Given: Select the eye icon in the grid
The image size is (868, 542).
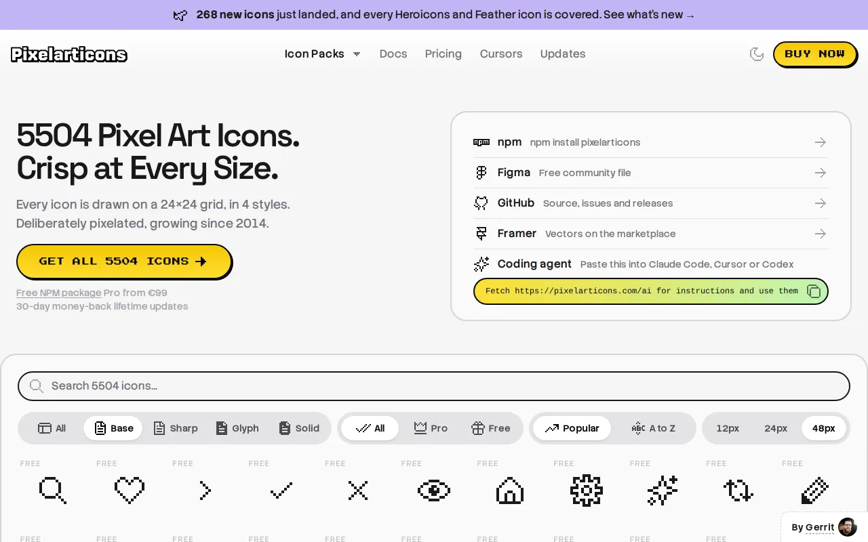Looking at the screenshot, I should [434, 490].
